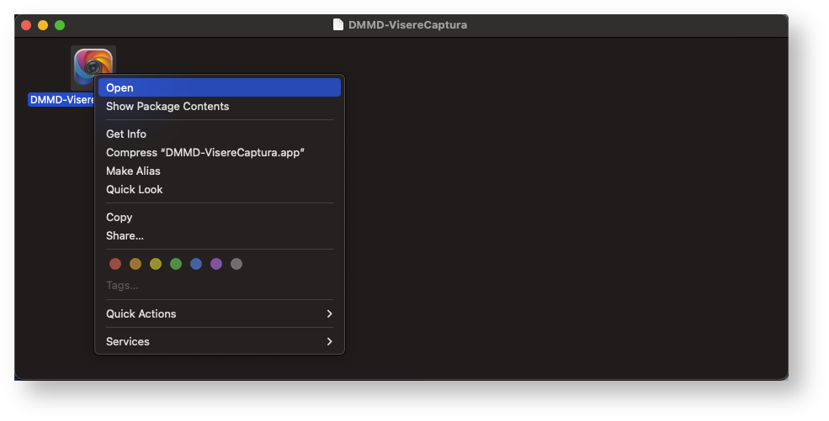
Task: Assign the green tag color
Action: pyautogui.click(x=176, y=264)
